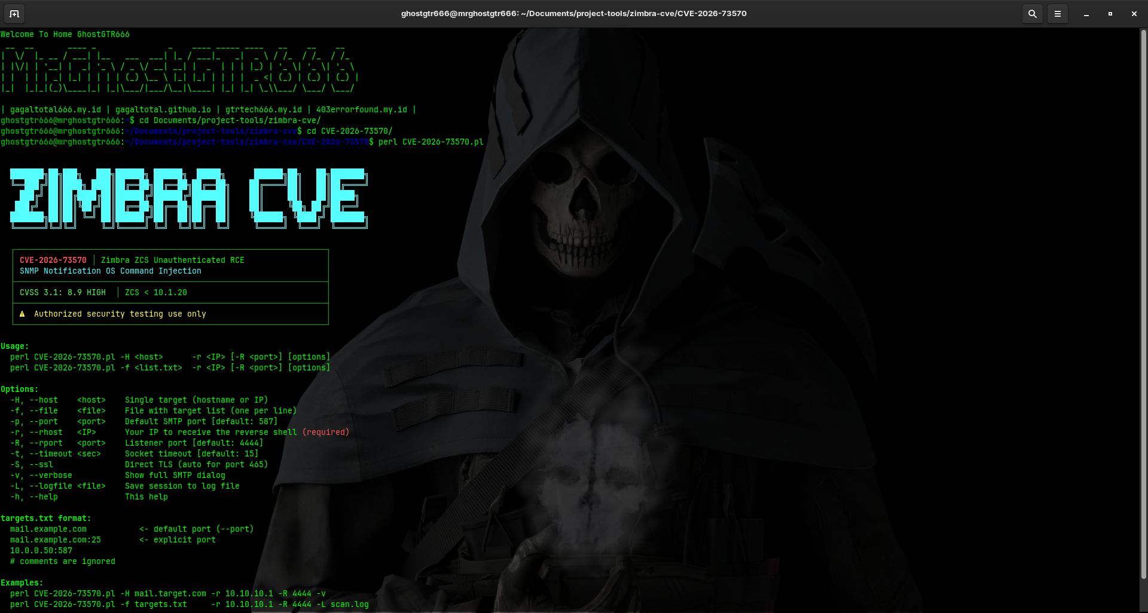The image size is (1148, 613).
Task: Click the '-h, --help' option line
Action: tap(89, 496)
